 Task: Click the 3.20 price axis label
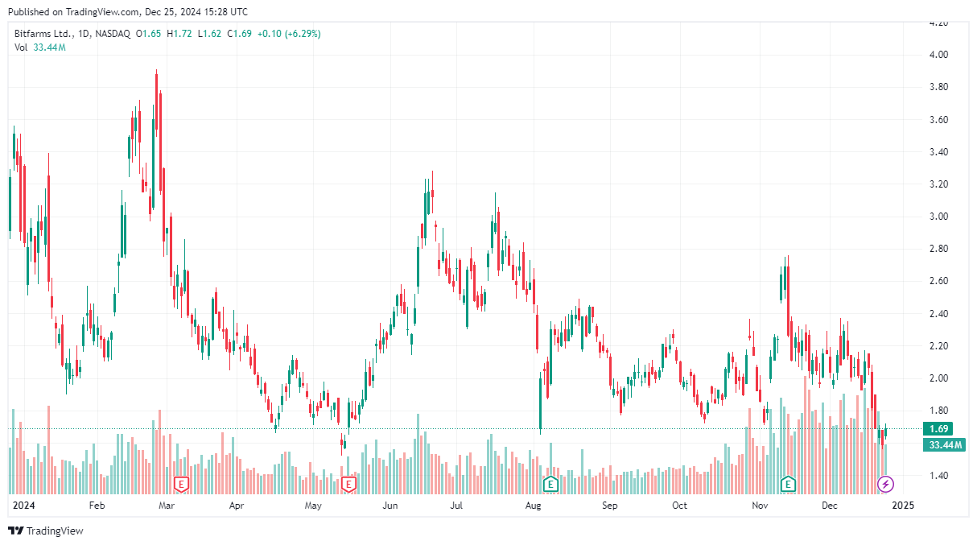coord(939,184)
